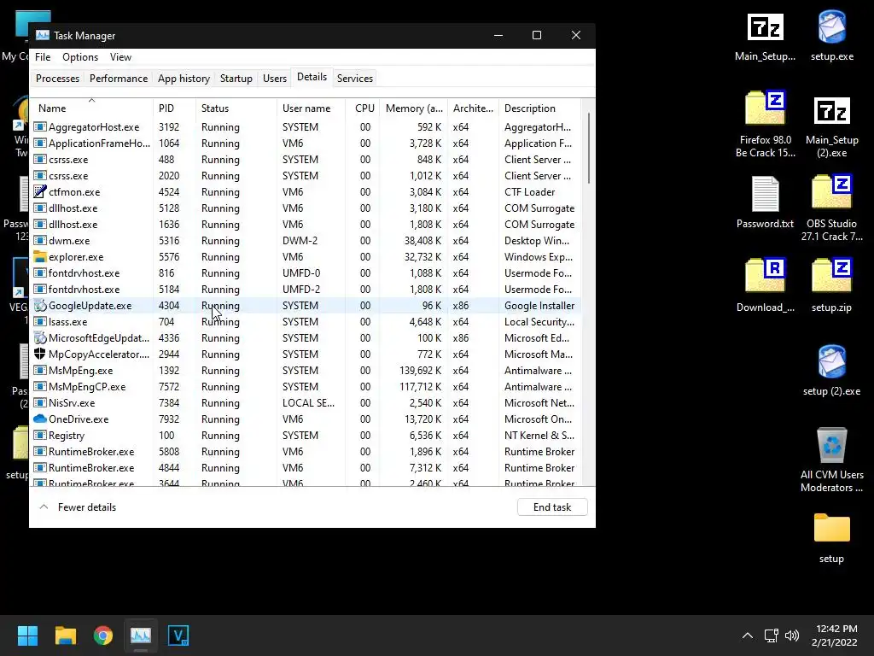The image size is (874, 656).
Task: Click the explorer.exe folder icon
Action: point(39,257)
